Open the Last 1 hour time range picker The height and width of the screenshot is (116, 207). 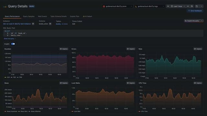pyautogui.click(x=178, y=6)
